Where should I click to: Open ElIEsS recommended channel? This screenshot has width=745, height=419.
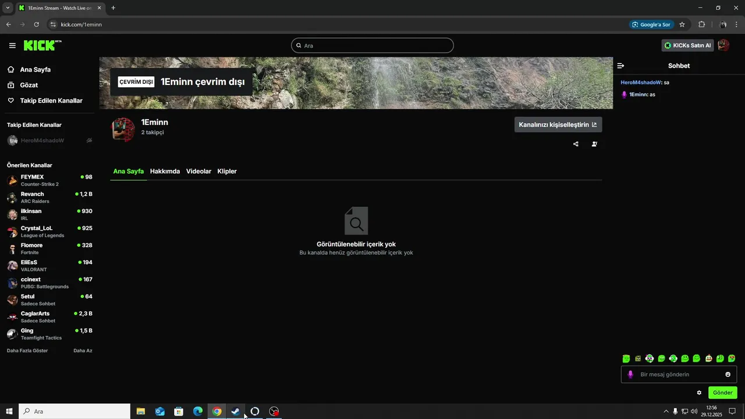coord(49,265)
